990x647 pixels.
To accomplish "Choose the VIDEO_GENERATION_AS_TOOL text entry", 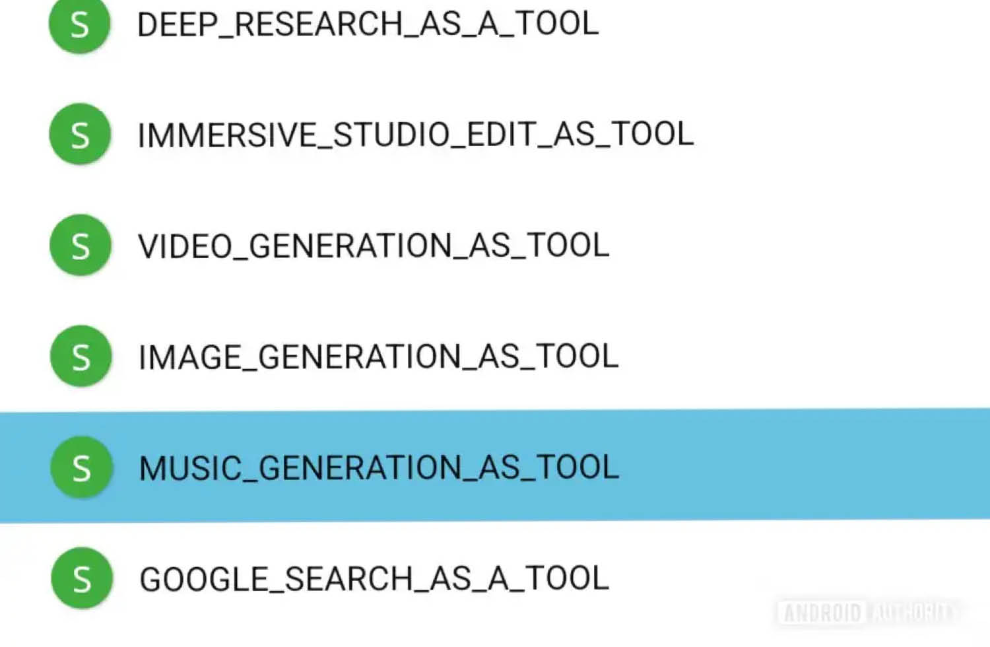I will point(374,246).
